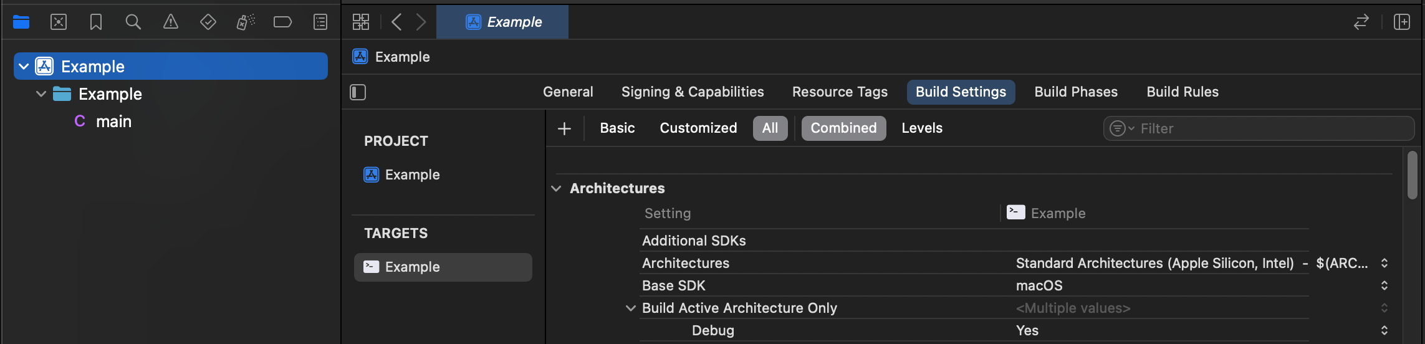Click the filter options icon in Filter field
This screenshot has width=1425, height=344.
coord(1121,128)
